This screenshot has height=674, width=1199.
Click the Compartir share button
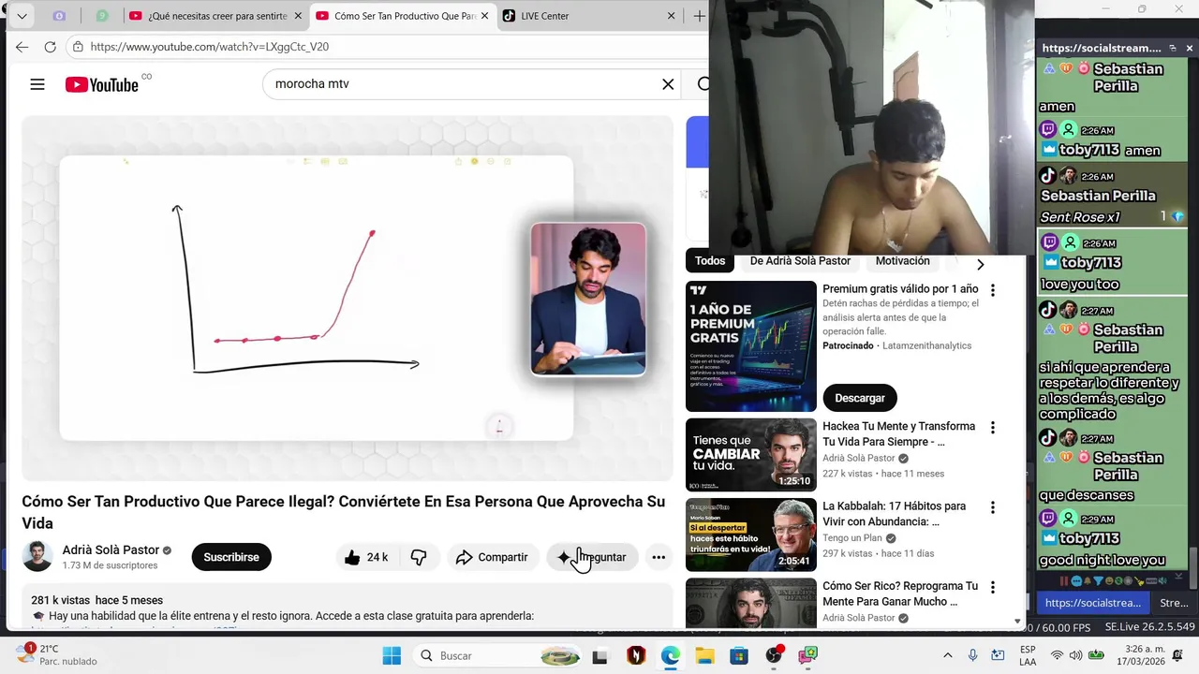(492, 557)
